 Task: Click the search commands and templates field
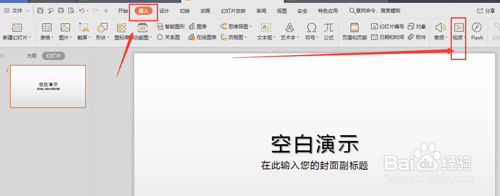tap(375, 11)
